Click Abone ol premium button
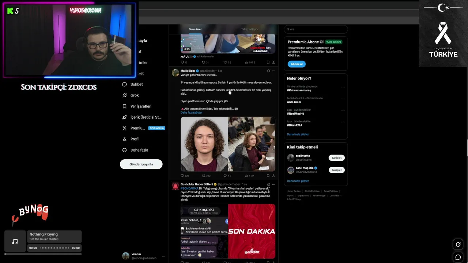The image size is (468, 263). pyautogui.click(x=297, y=64)
